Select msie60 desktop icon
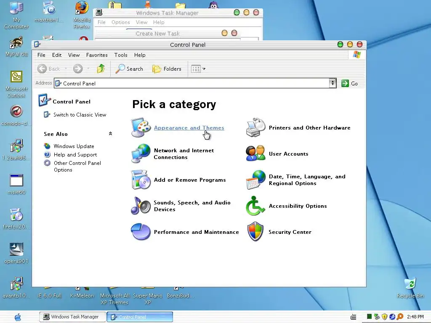This screenshot has height=323, width=431. [x=16, y=184]
